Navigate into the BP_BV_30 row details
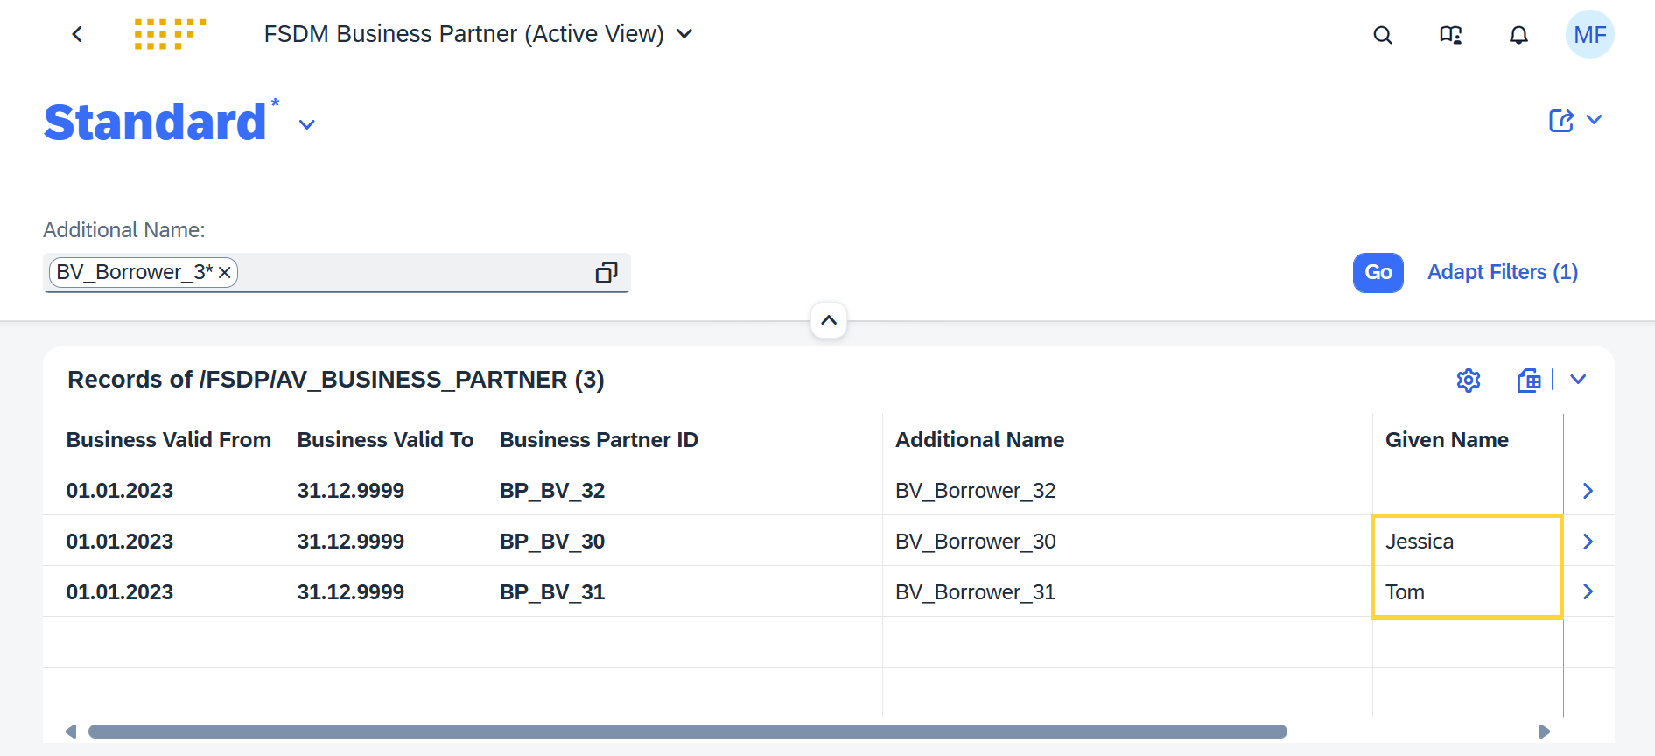The height and width of the screenshot is (756, 1655). (1588, 542)
